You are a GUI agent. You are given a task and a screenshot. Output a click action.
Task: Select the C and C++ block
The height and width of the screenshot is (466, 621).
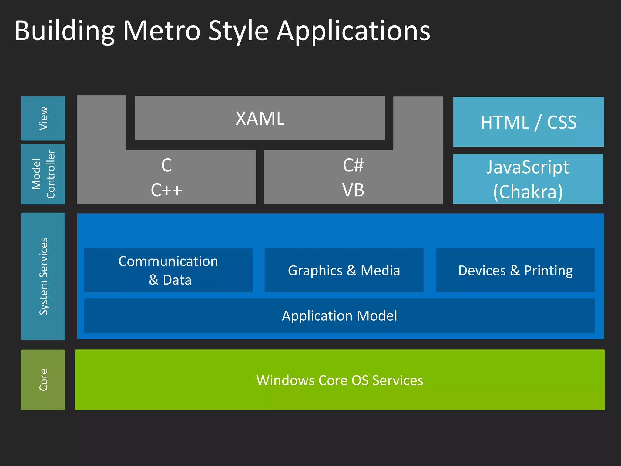(166, 177)
